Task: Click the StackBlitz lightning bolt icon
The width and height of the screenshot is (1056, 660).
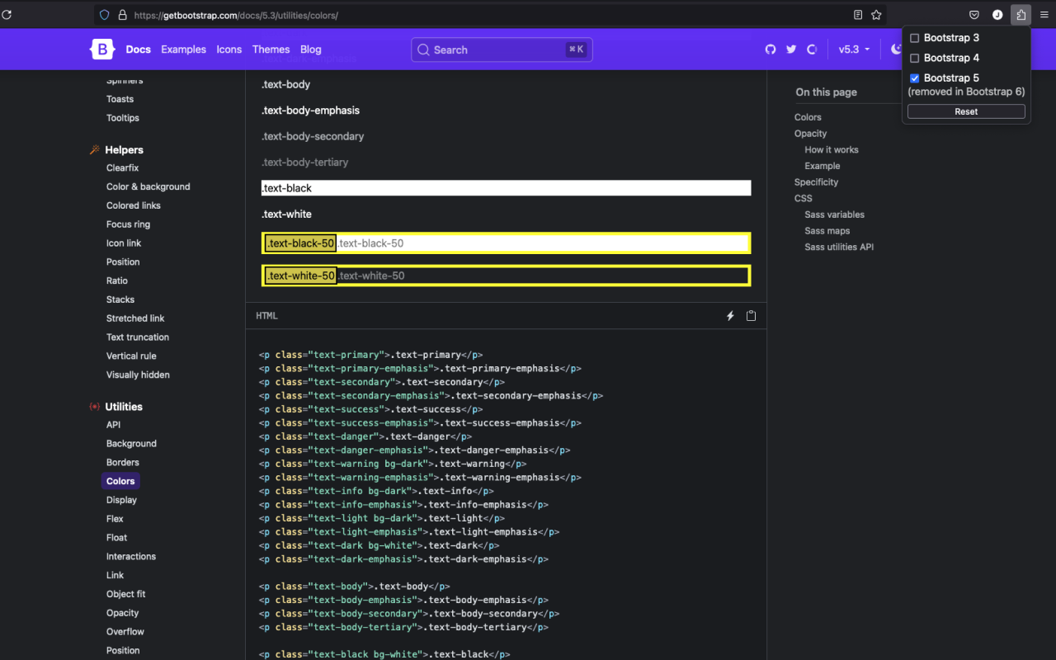Action: [730, 316]
